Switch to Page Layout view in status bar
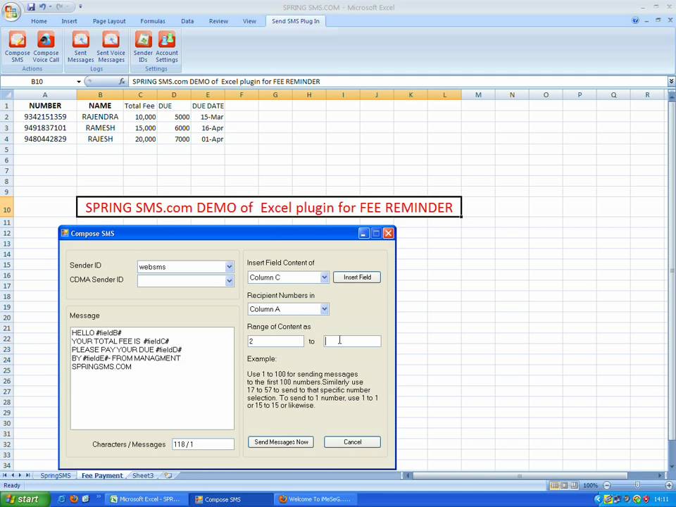 tap(564, 485)
